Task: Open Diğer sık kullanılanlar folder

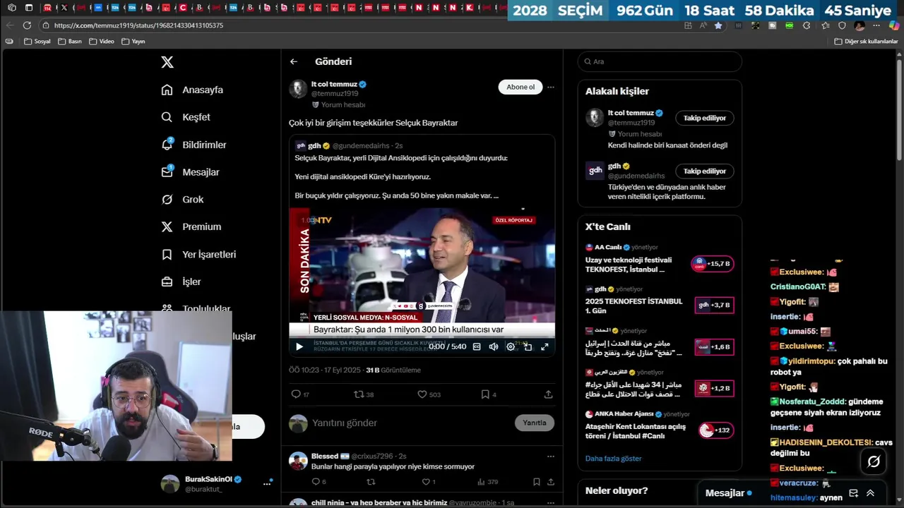Action: 866,42
